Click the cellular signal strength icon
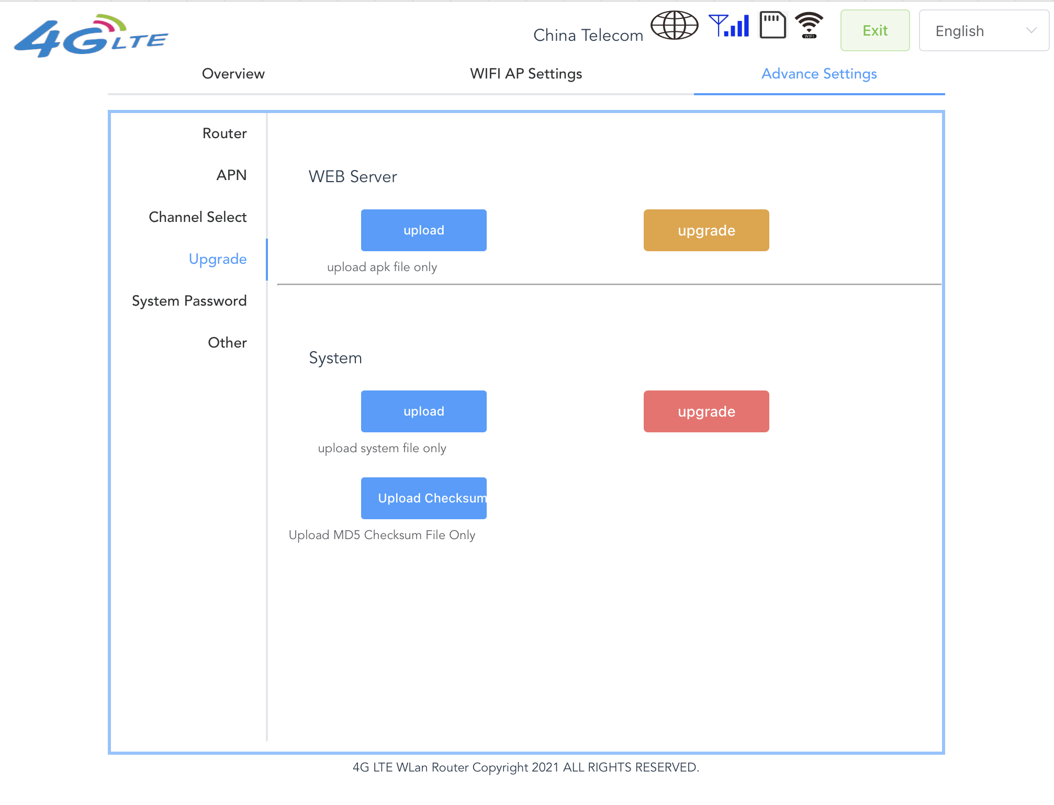This screenshot has height=805, width=1054. (x=729, y=26)
